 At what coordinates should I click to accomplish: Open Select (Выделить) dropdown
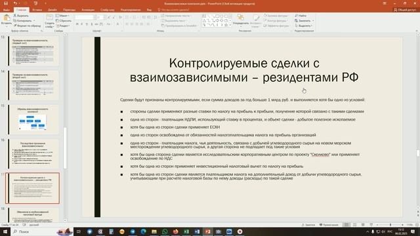[x=303, y=26]
